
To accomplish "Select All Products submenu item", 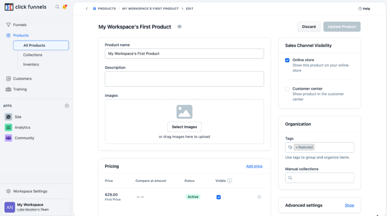I will 41,45.
